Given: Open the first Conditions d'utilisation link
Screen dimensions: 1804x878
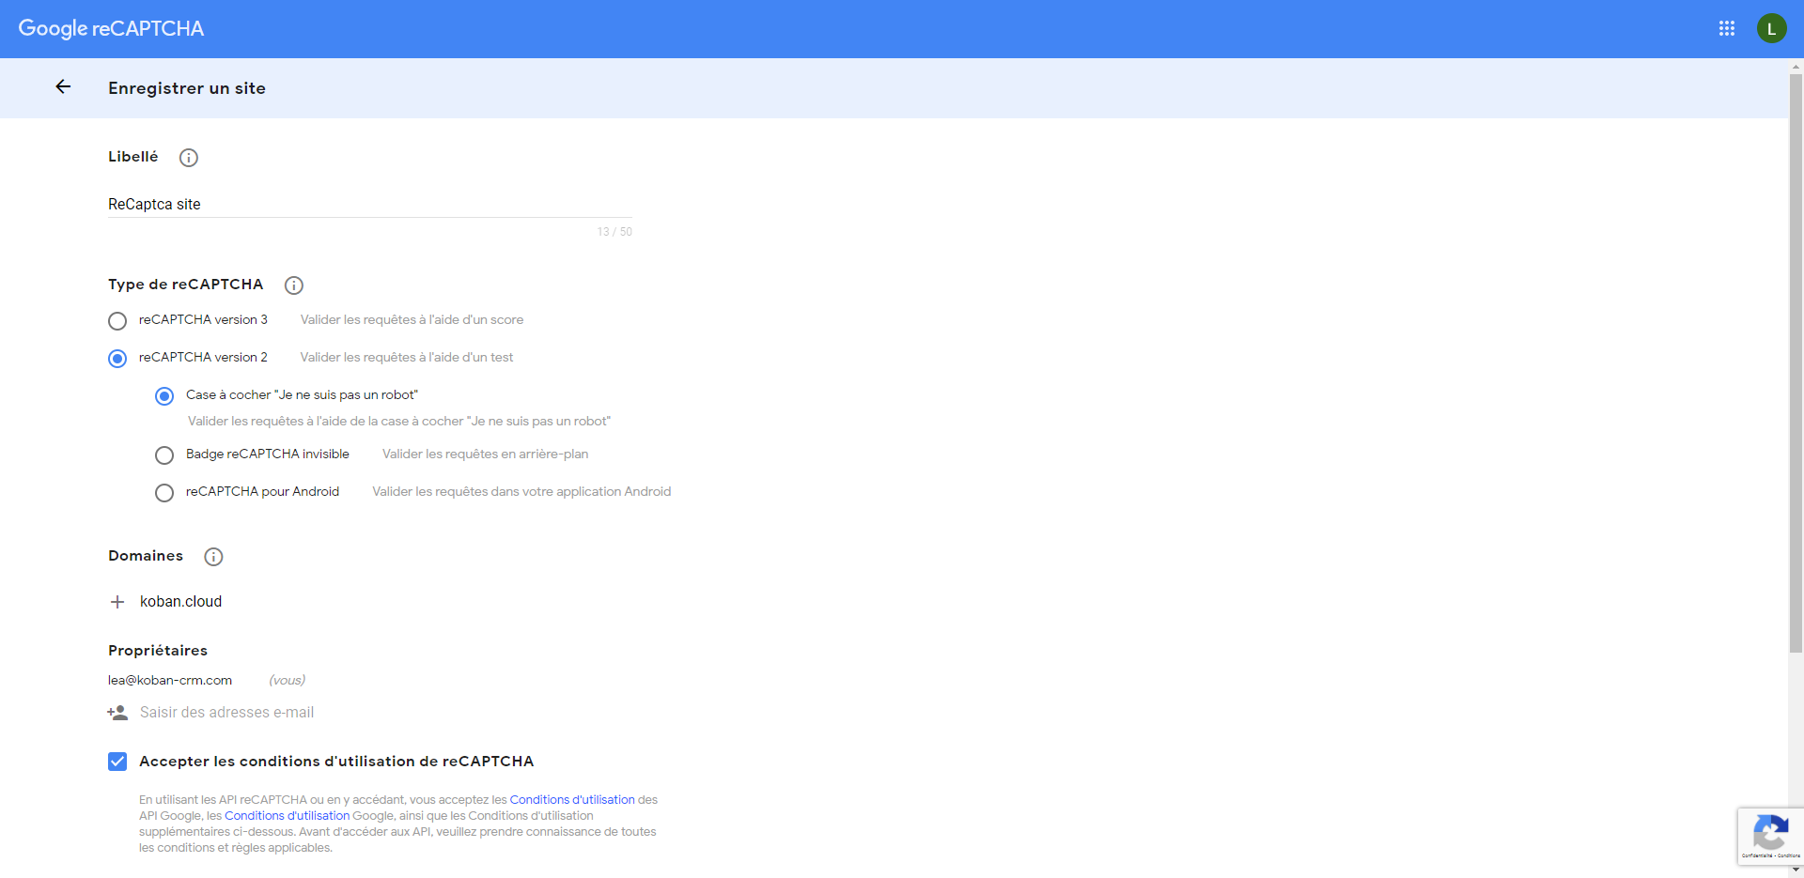Looking at the screenshot, I should point(572,800).
